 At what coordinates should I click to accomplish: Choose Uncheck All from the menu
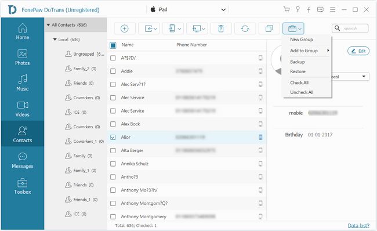click(x=302, y=92)
